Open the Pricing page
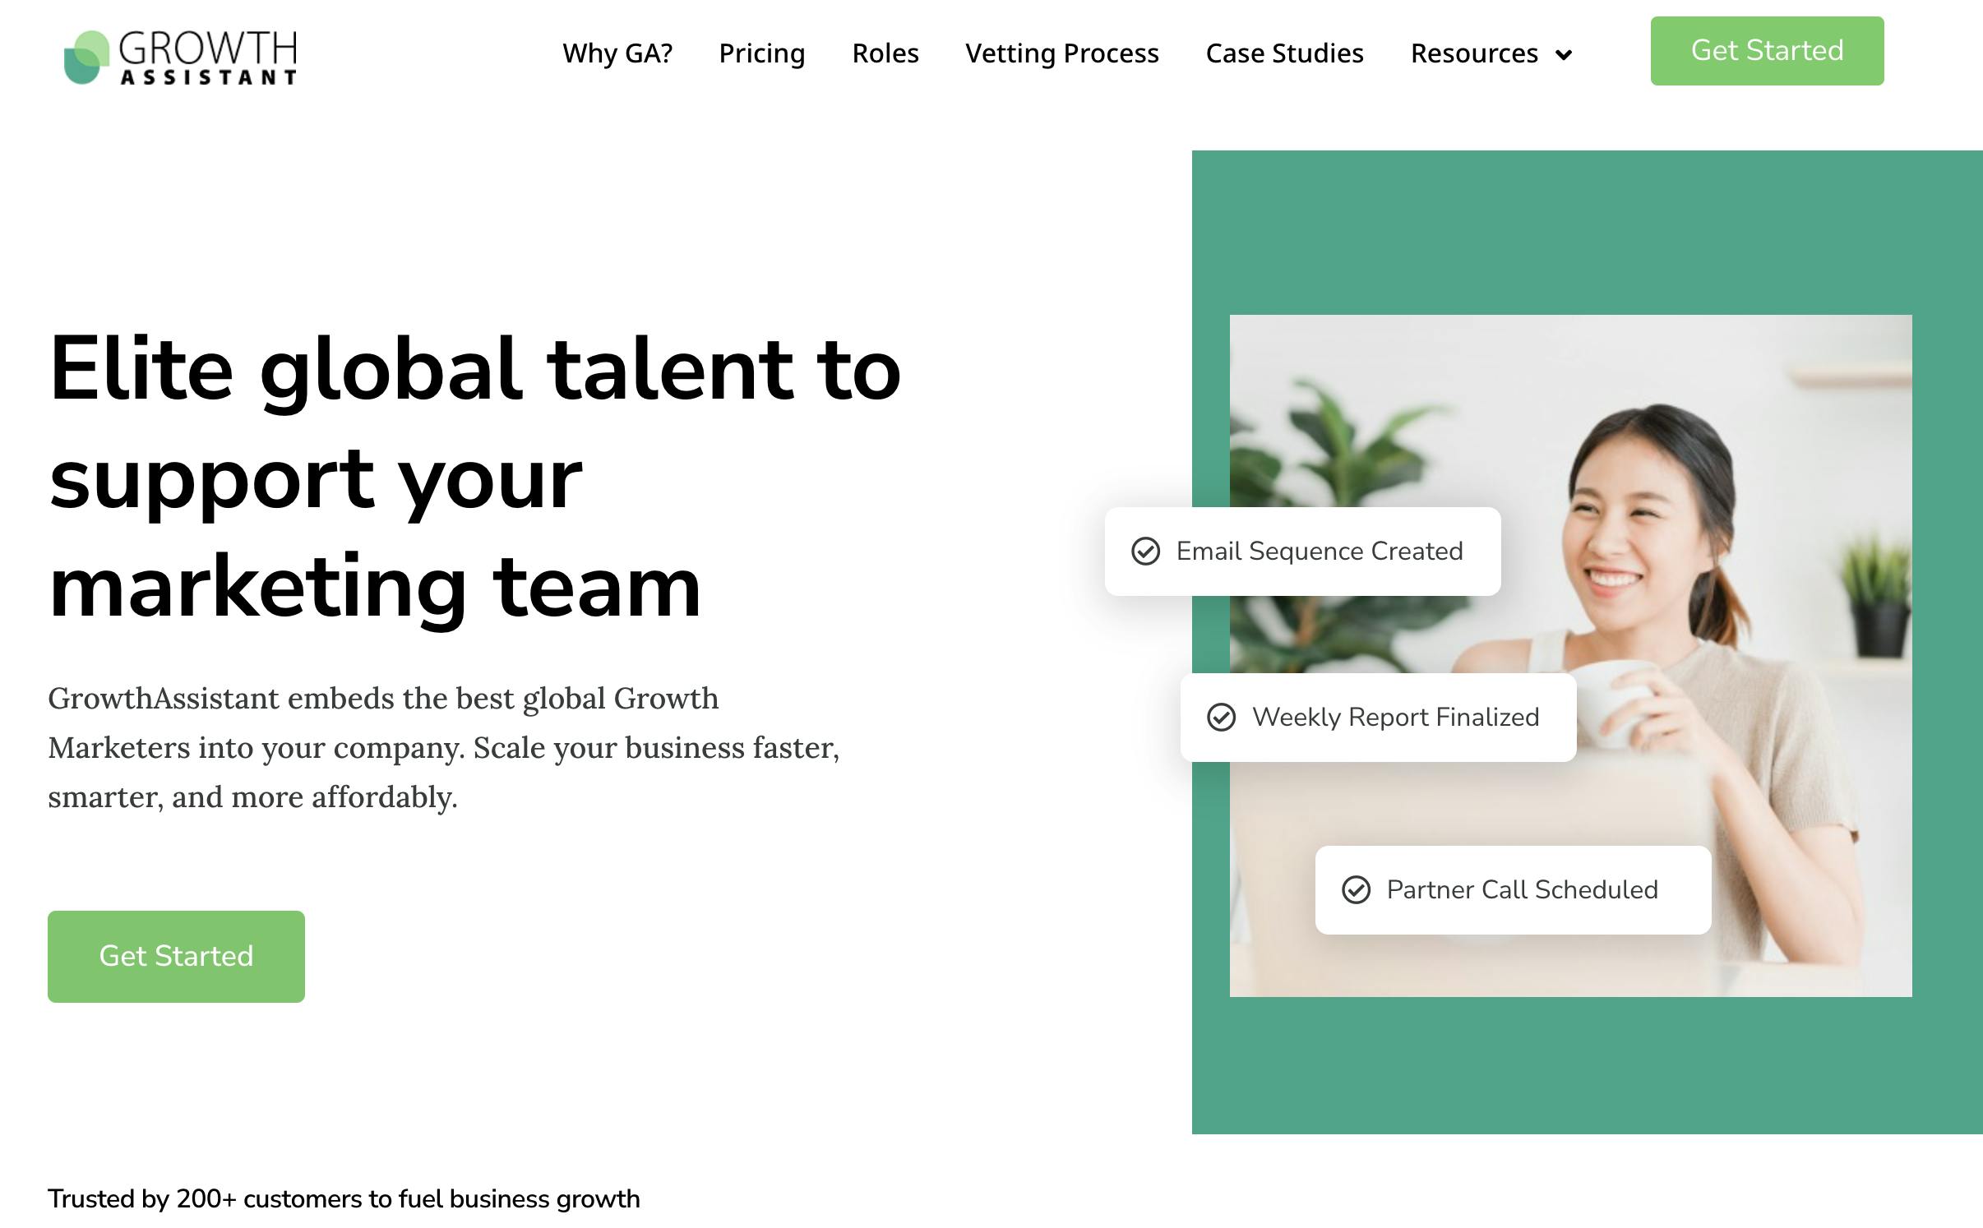The width and height of the screenshot is (1983, 1228). [x=762, y=53]
